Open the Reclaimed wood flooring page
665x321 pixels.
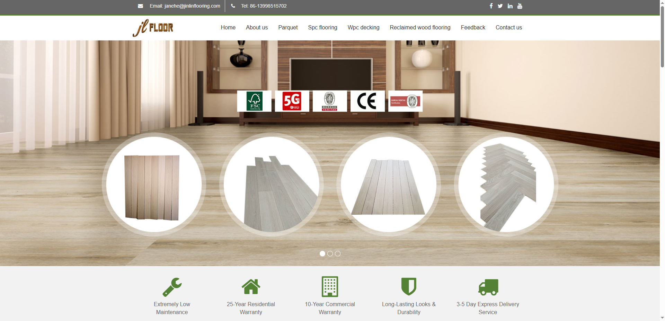point(420,28)
